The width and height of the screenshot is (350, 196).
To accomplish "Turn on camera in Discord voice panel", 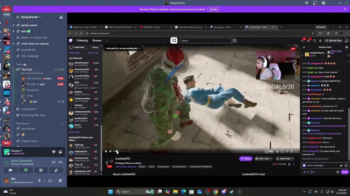I will point(10,170).
